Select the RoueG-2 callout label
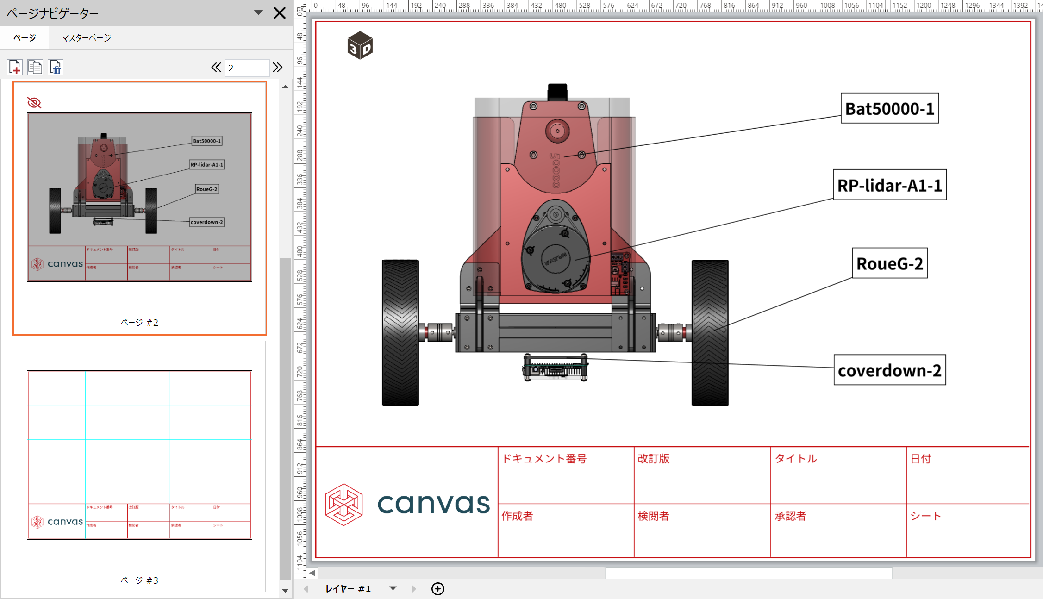The width and height of the screenshot is (1043, 599). click(x=890, y=263)
